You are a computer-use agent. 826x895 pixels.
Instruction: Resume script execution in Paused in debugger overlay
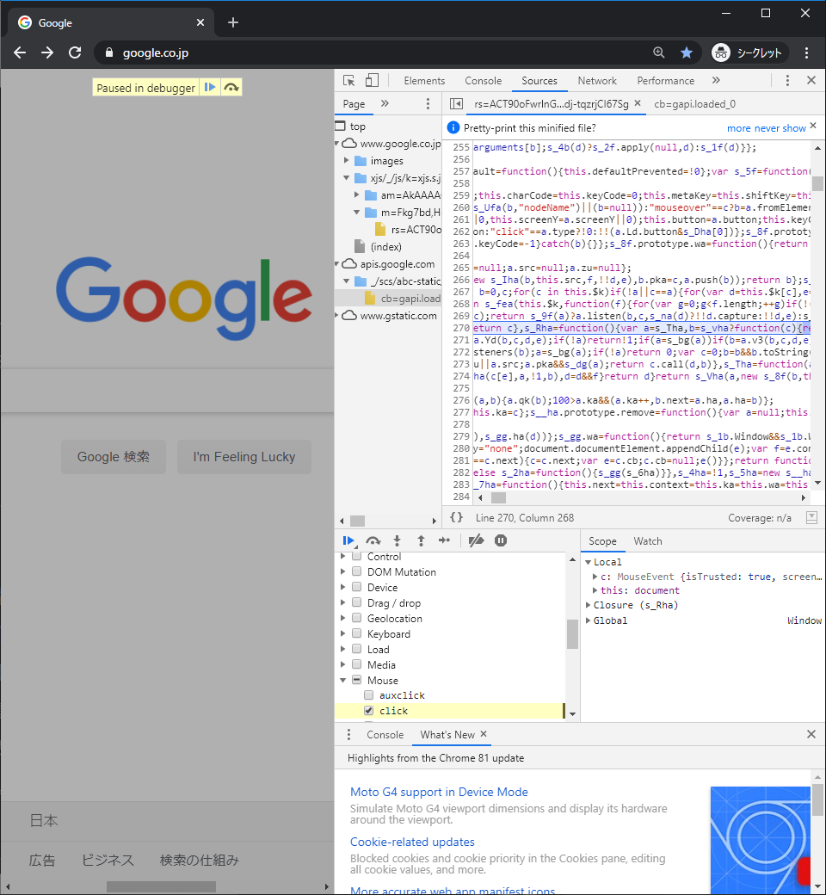tap(210, 87)
